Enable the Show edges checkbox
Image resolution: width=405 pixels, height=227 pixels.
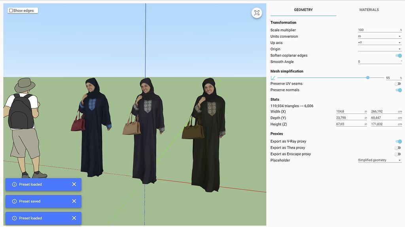(x=11, y=11)
